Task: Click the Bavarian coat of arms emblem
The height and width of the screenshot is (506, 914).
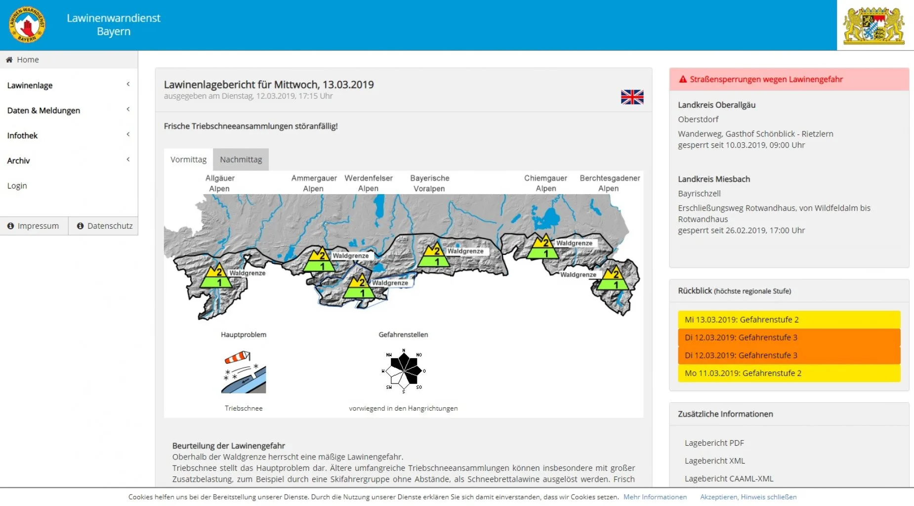Action: pyautogui.click(x=873, y=26)
